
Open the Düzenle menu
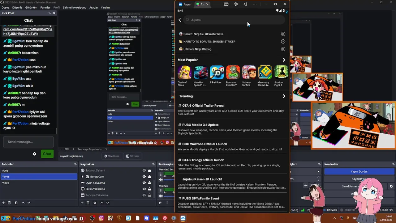[x=18, y=7]
